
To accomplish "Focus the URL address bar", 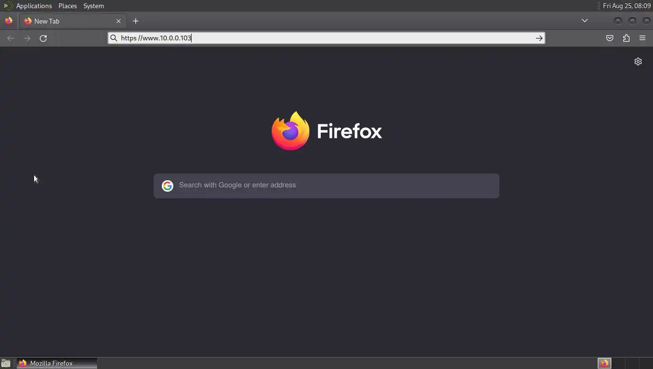I will click(x=326, y=38).
